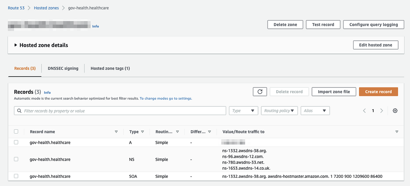Click Edit hosted zone button
Screen dimensions: 410x186
(x=376, y=45)
